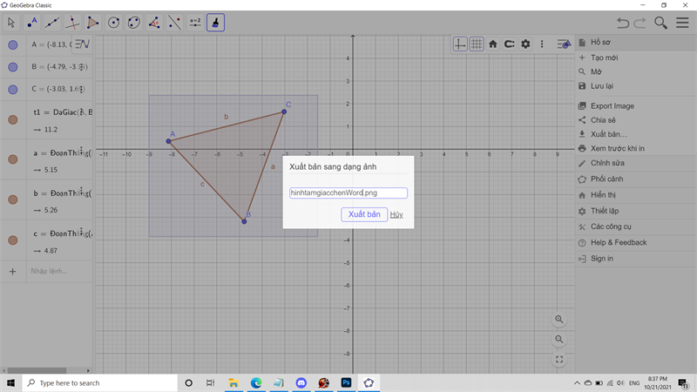Select the Polygon tool

pyautogui.click(x=92, y=23)
